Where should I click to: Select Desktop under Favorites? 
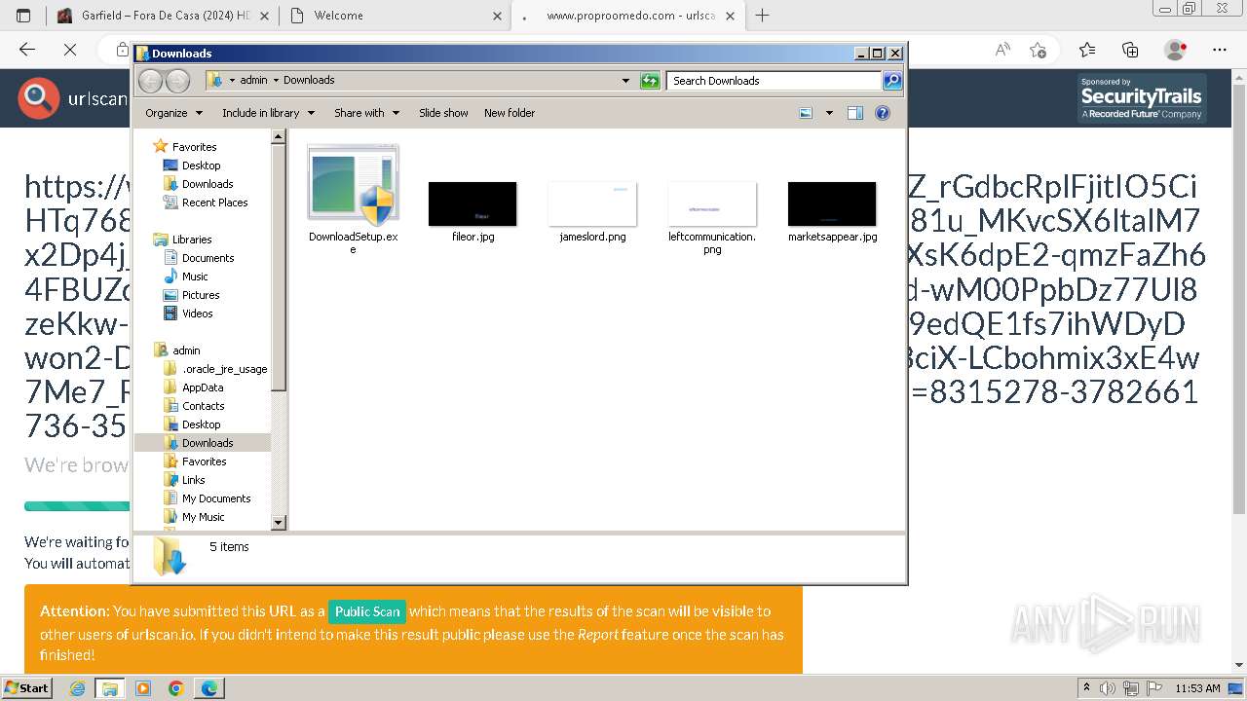201,166
